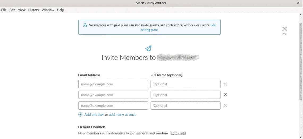Close the Slack window from title bar
The width and height of the screenshot is (303, 139).
click(298, 3)
